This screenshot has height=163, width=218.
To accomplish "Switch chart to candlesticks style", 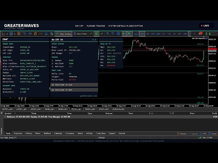I will [x=96, y=34].
